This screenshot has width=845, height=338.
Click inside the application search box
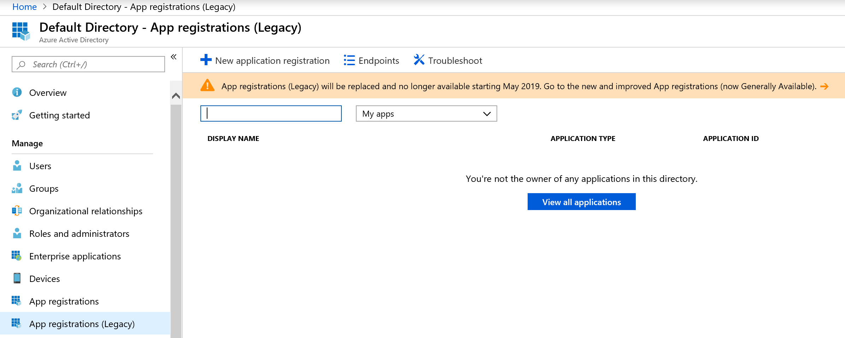[x=271, y=113]
